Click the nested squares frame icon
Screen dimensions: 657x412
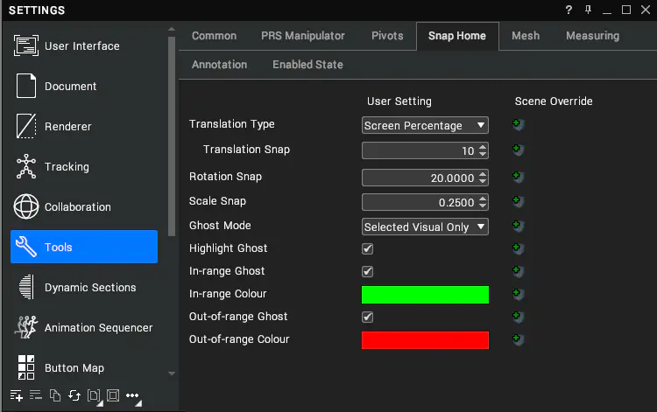click(113, 395)
